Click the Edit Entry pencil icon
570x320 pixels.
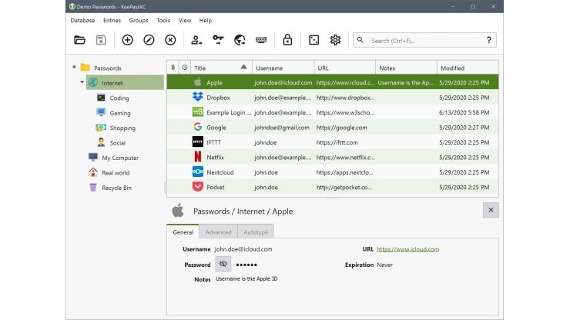[x=149, y=40]
